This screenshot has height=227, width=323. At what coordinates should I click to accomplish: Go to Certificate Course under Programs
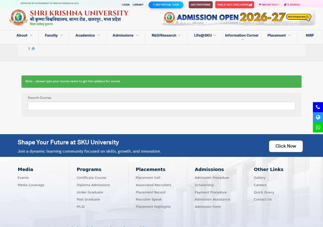click(x=92, y=178)
